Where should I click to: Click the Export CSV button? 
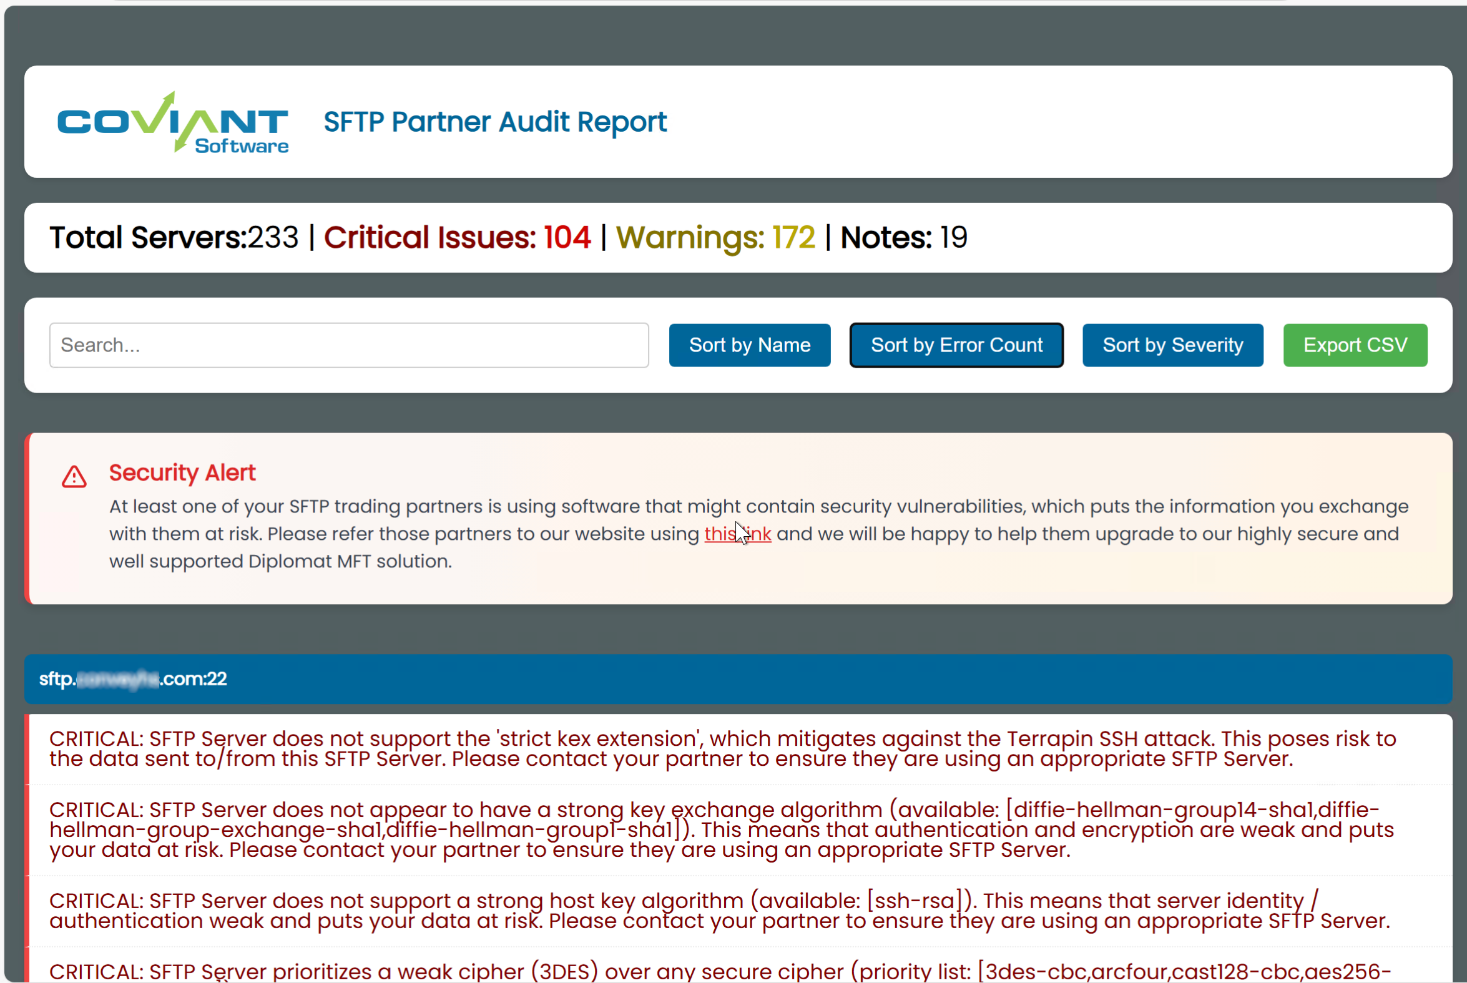(x=1355, y=344)
